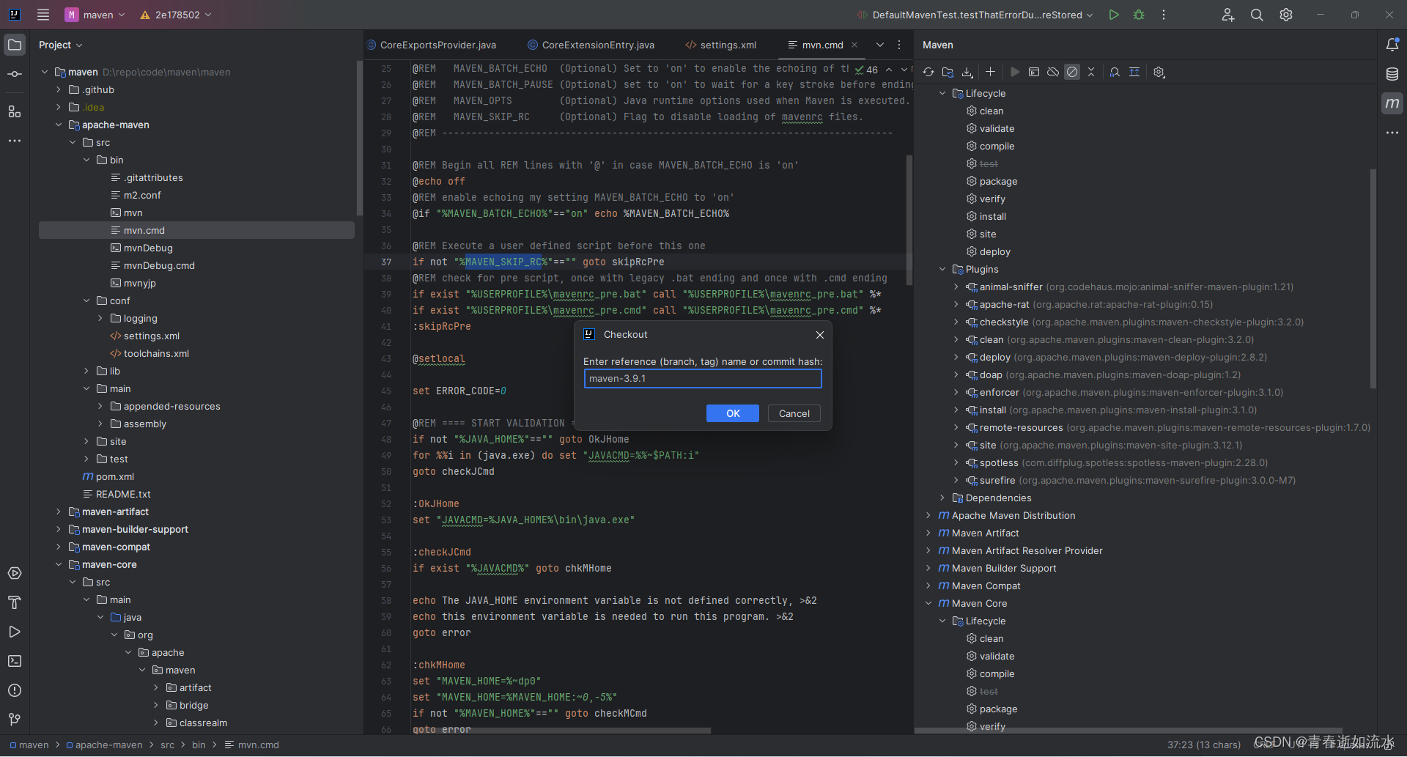The image size is (1407, 757).
Task: Open Search Everywhere magnifier
Action: (1257, 15)
